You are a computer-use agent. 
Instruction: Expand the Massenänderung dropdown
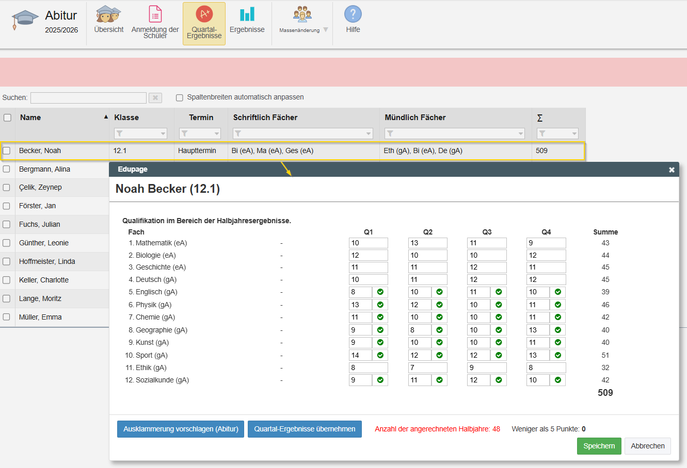(325, 30)
